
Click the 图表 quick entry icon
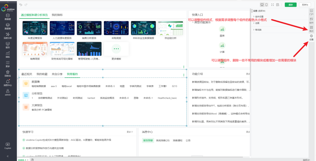[x=222, y=30]
